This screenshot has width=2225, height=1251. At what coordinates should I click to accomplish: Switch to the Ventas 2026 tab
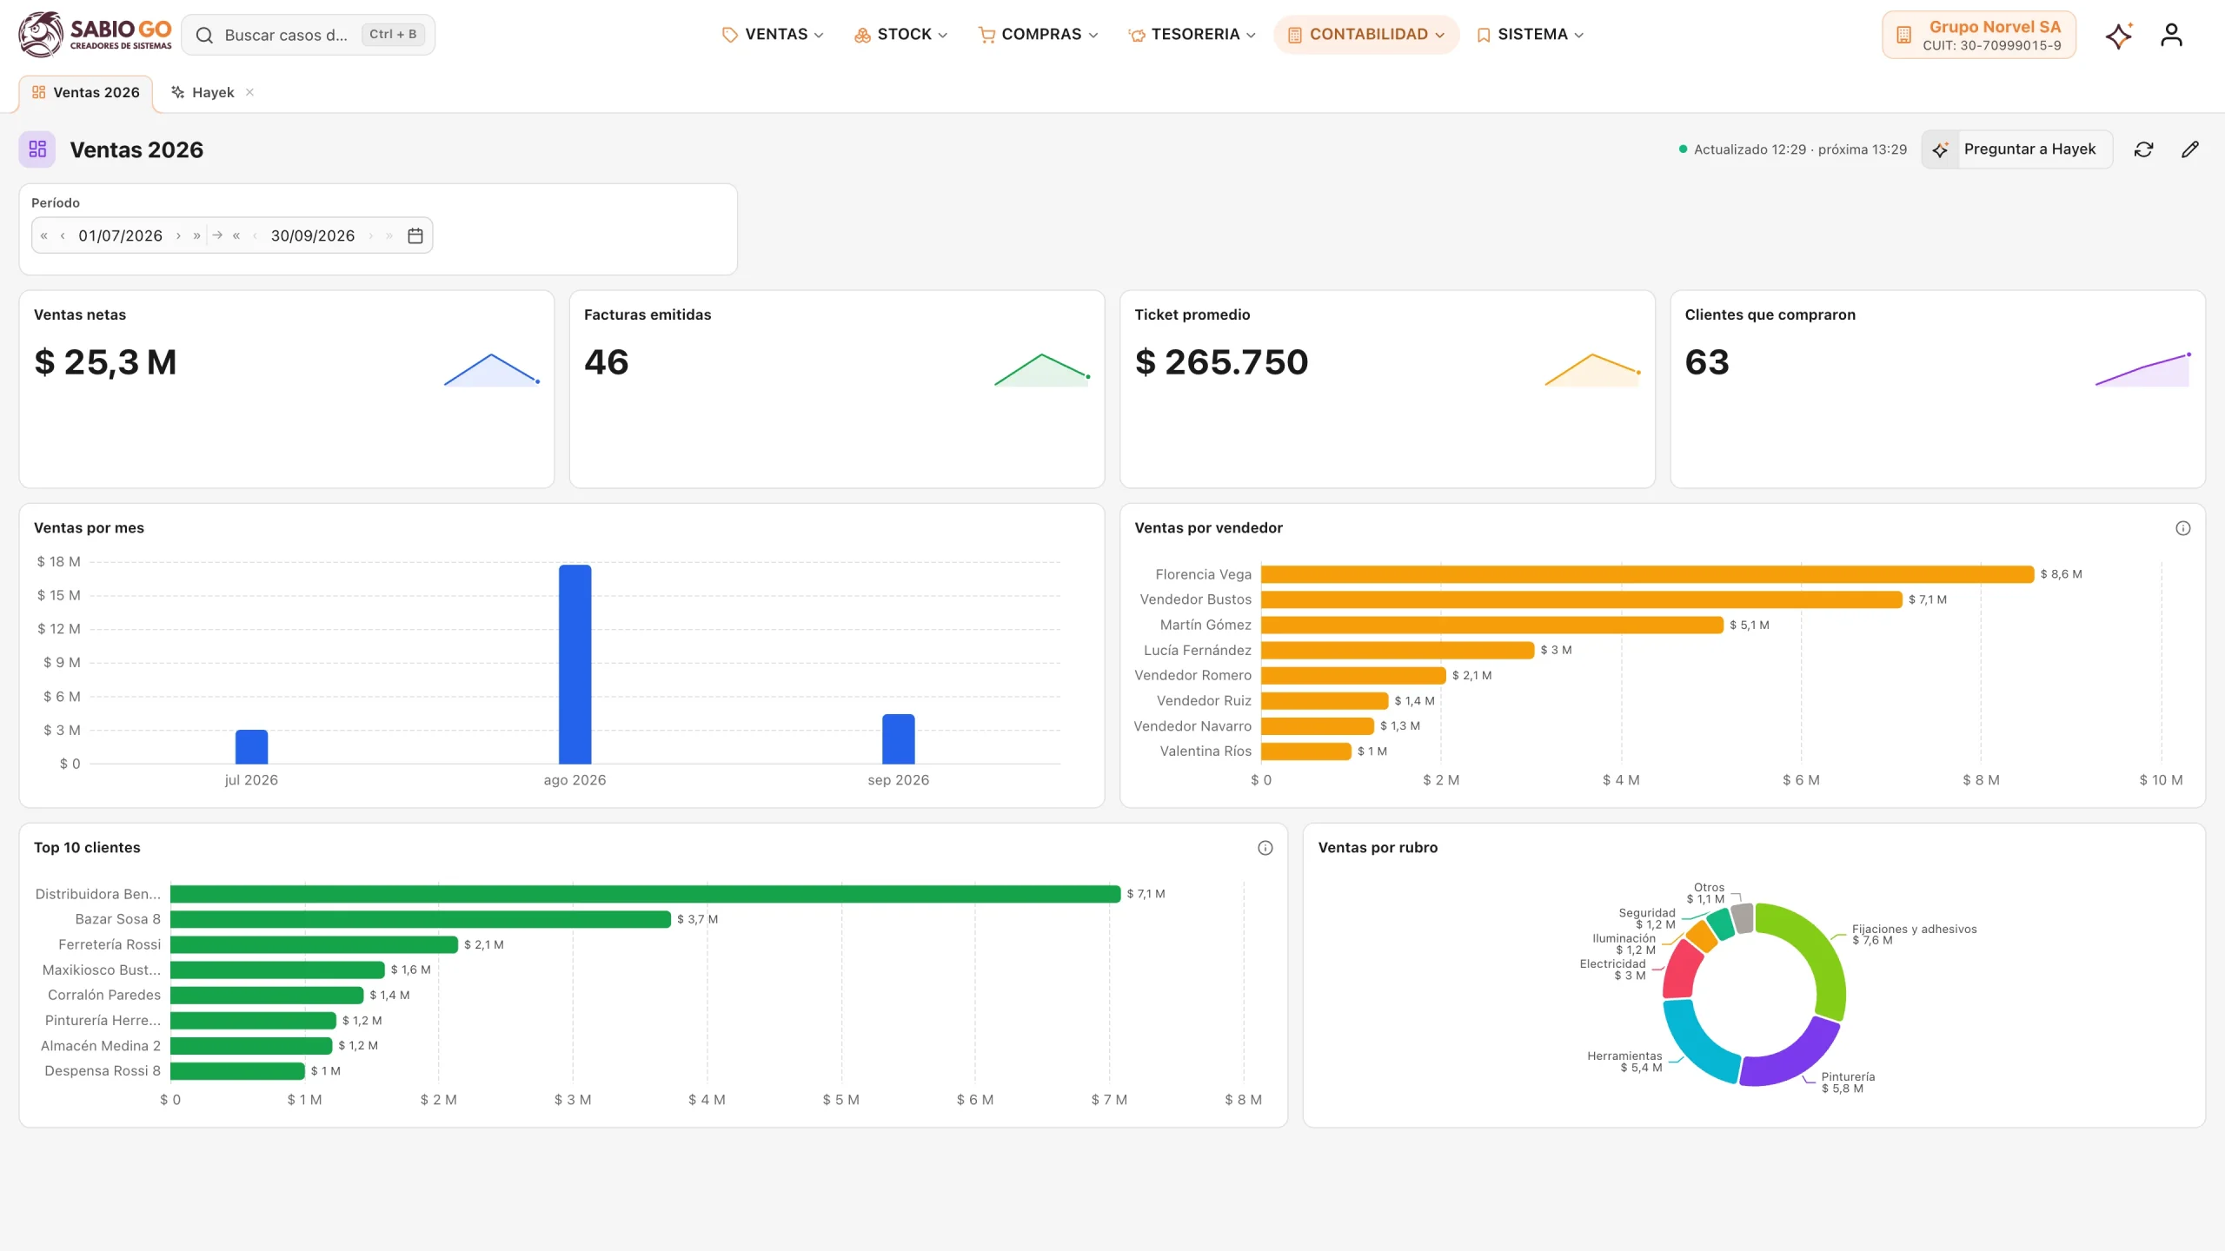pyautogui.click(x=86, y=93)
